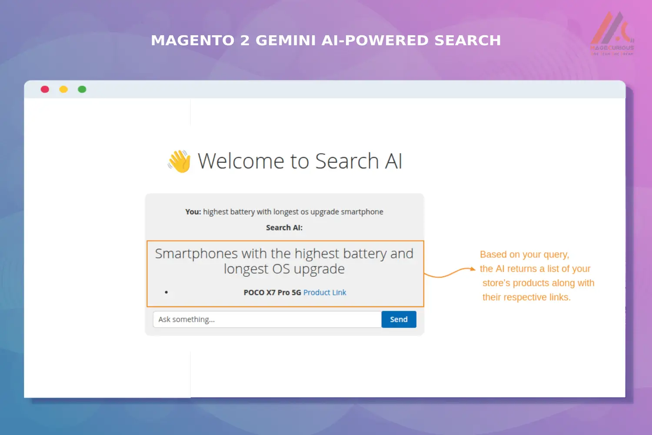Click the yellow traffic light window dot

(63, 89)
